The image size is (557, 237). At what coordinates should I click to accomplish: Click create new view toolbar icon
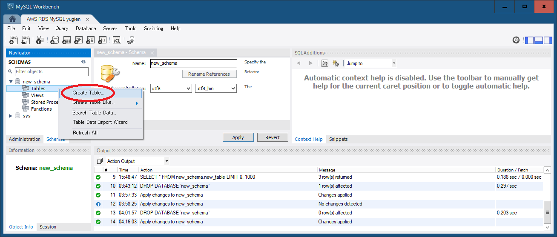(x=78, y=40)
